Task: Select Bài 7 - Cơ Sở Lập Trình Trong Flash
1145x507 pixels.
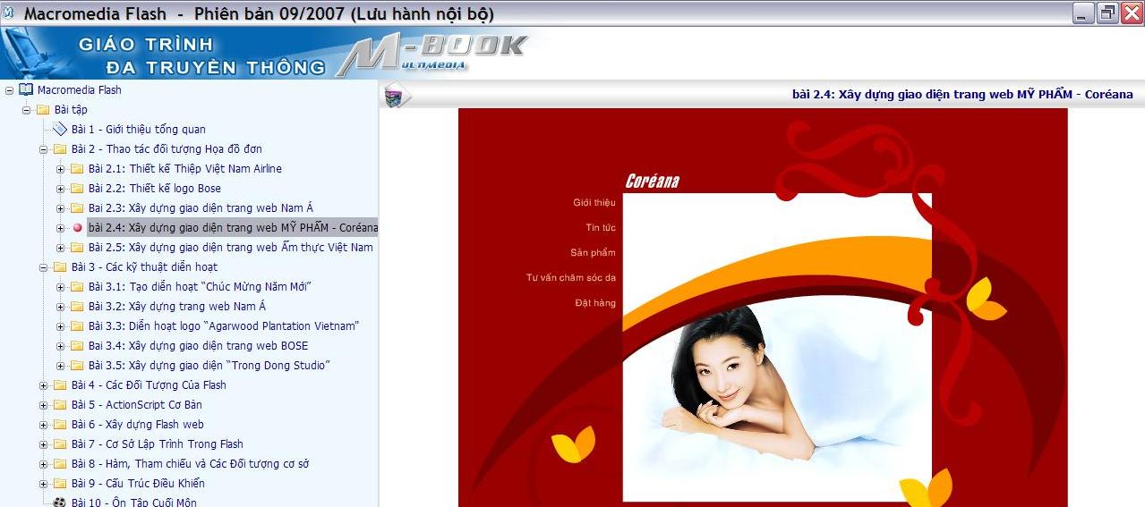Action: (158, 444)
